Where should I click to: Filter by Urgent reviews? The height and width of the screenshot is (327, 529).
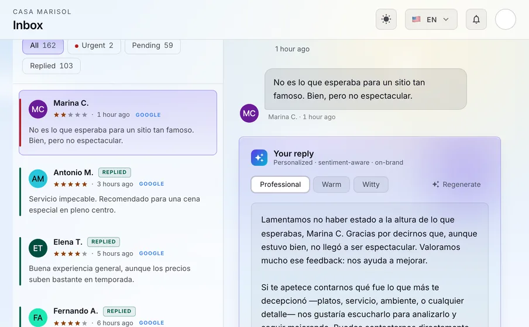tap(94, 46)
